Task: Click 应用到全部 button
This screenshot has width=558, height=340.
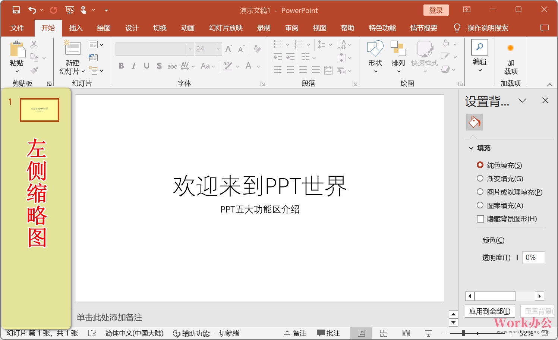Action: (x=490, y=311)
